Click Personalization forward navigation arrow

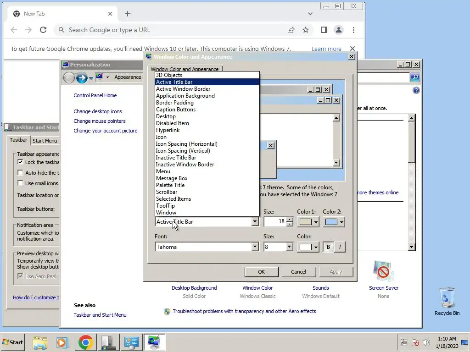(x=82, y=78)
